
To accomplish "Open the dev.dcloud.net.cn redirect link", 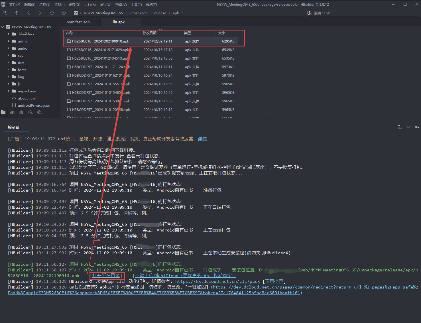I will coord(213,290).
